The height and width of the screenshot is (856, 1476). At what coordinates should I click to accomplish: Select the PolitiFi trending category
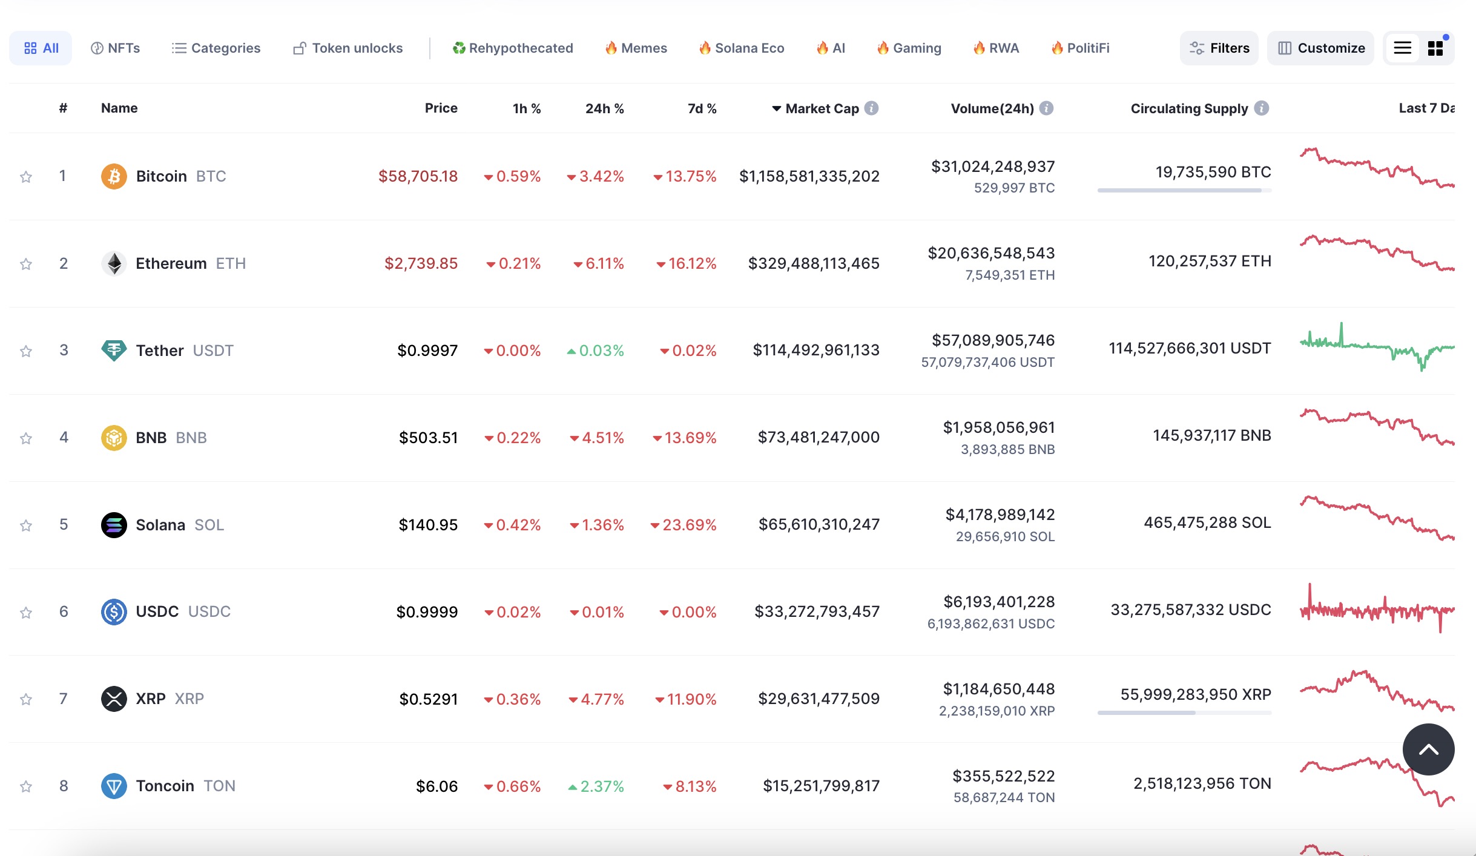click(1080, 48)
